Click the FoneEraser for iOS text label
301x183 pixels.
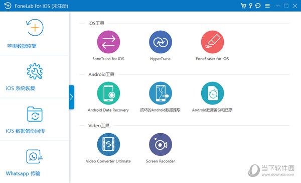pos(212,59)
